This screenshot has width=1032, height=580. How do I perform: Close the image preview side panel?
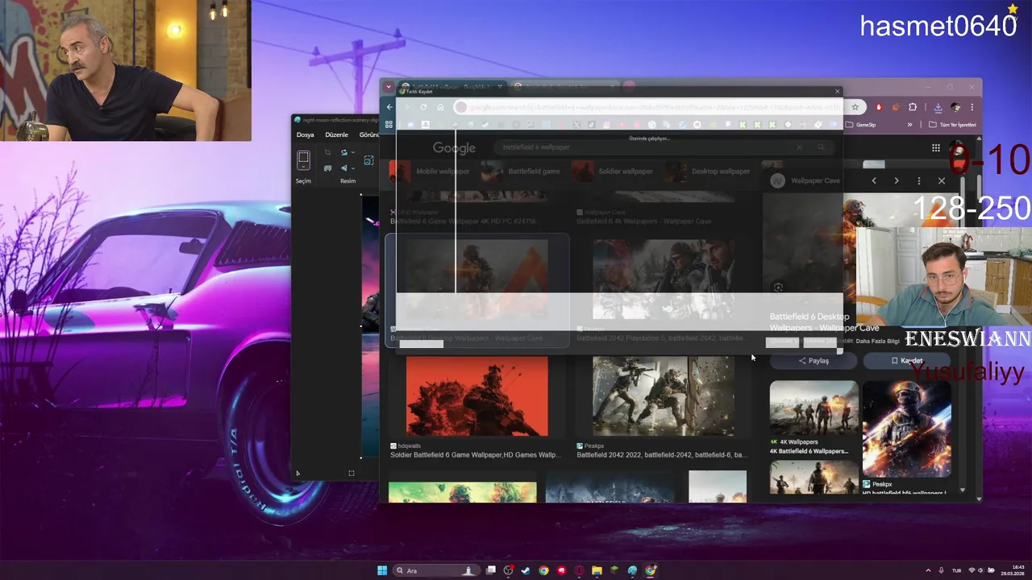941,181
